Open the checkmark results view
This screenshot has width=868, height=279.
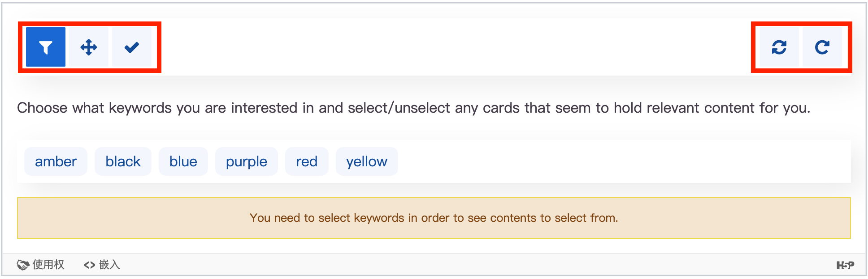[132, 47]
